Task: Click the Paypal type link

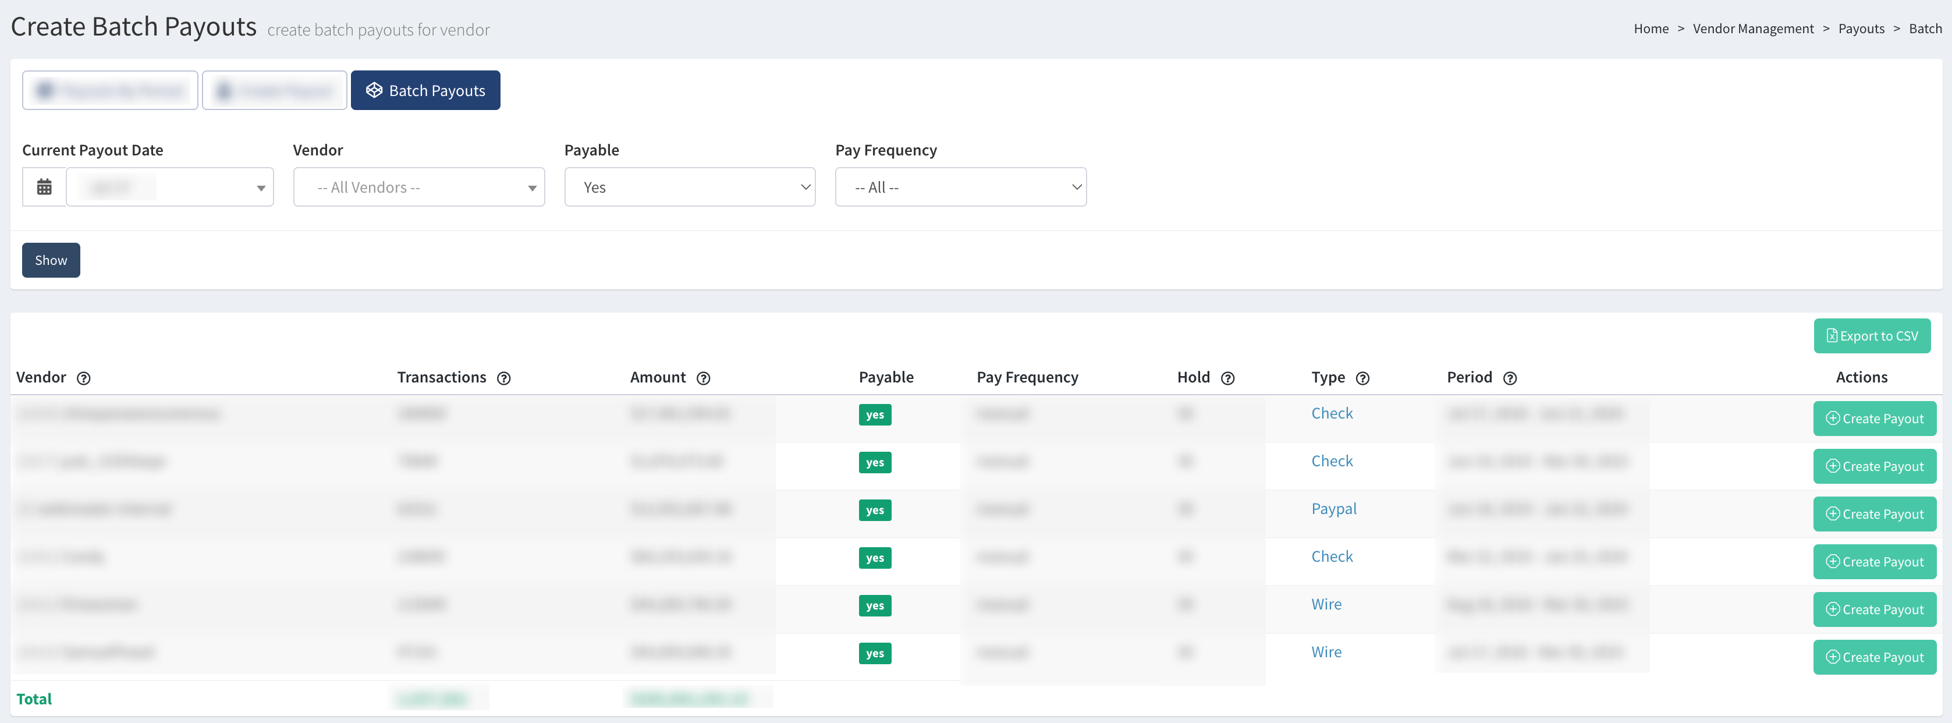Action: [x=1334, y=509]
